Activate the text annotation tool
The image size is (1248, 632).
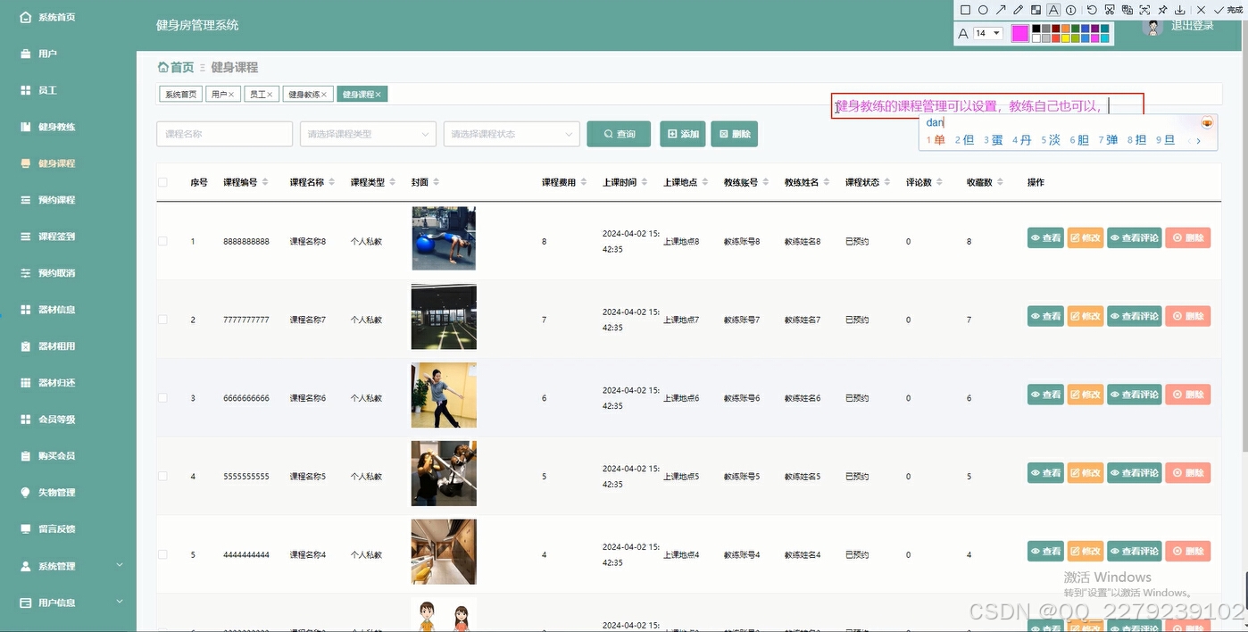point(1053,10)
